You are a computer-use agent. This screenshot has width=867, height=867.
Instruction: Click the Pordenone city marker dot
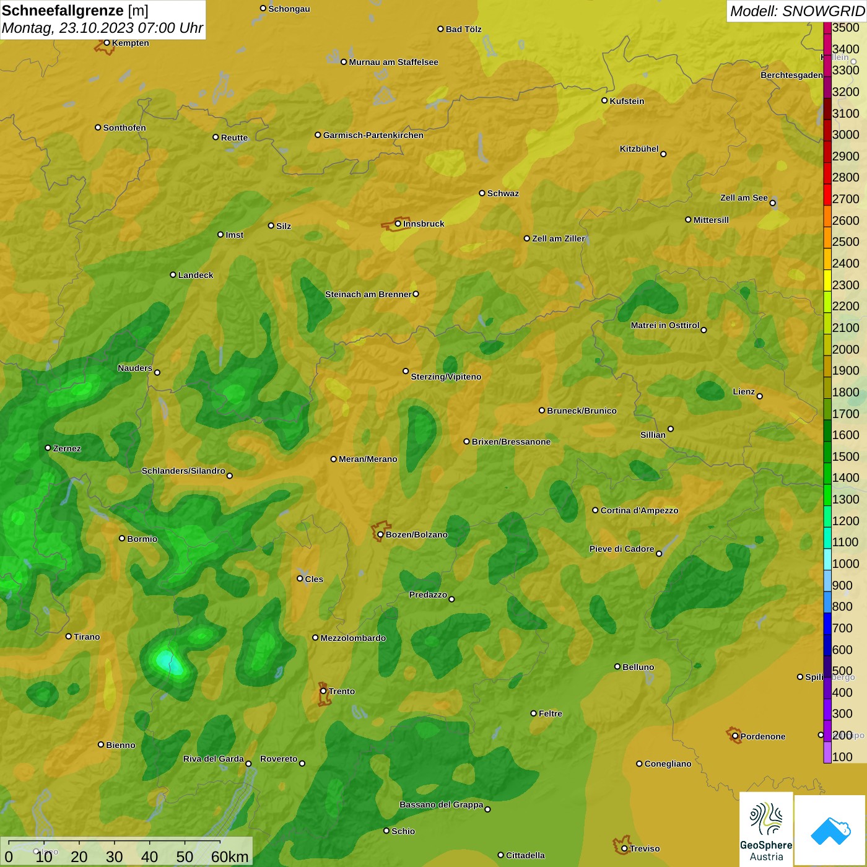tap(735, 736)
